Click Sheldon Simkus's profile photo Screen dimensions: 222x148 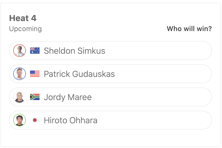20,51
